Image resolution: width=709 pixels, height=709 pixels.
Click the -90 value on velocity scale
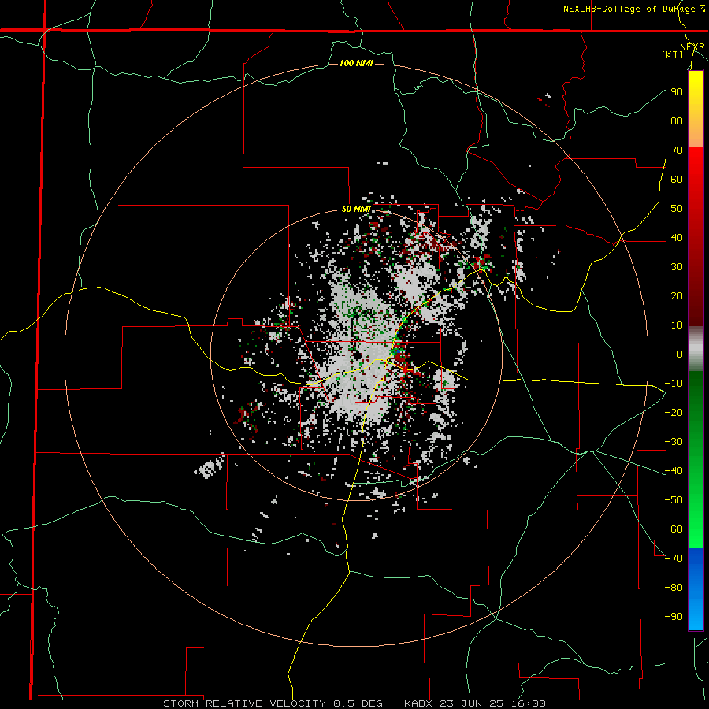click(x=674, y=617)
